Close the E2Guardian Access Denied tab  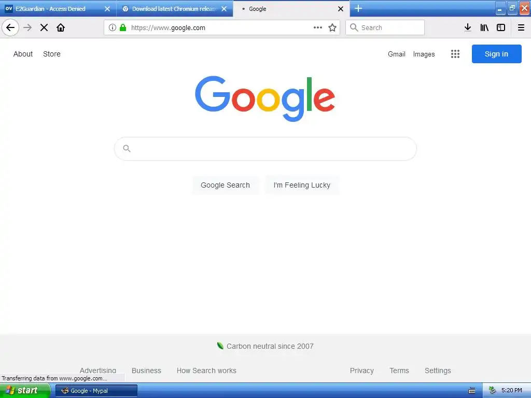click(x=107, y=9)
